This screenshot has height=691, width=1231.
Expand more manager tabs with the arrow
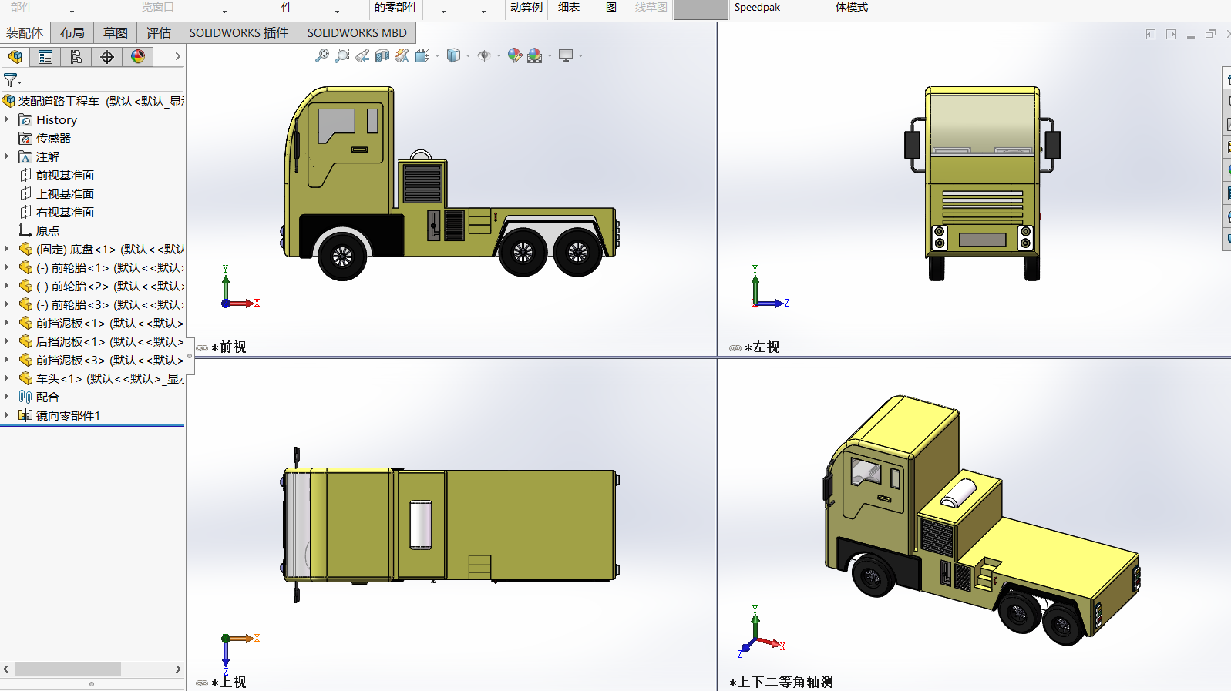[x=177, y=56]
